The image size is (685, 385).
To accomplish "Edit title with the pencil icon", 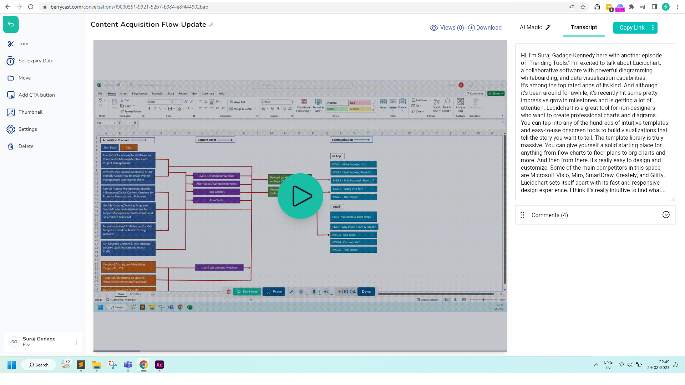I will click(x=211, y=25).
